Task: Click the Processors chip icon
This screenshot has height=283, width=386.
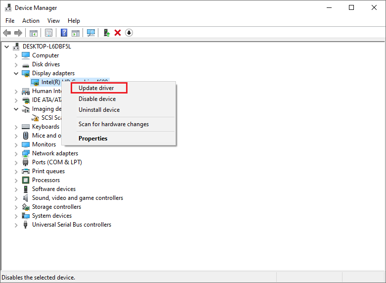Action: tap(26, 180)
